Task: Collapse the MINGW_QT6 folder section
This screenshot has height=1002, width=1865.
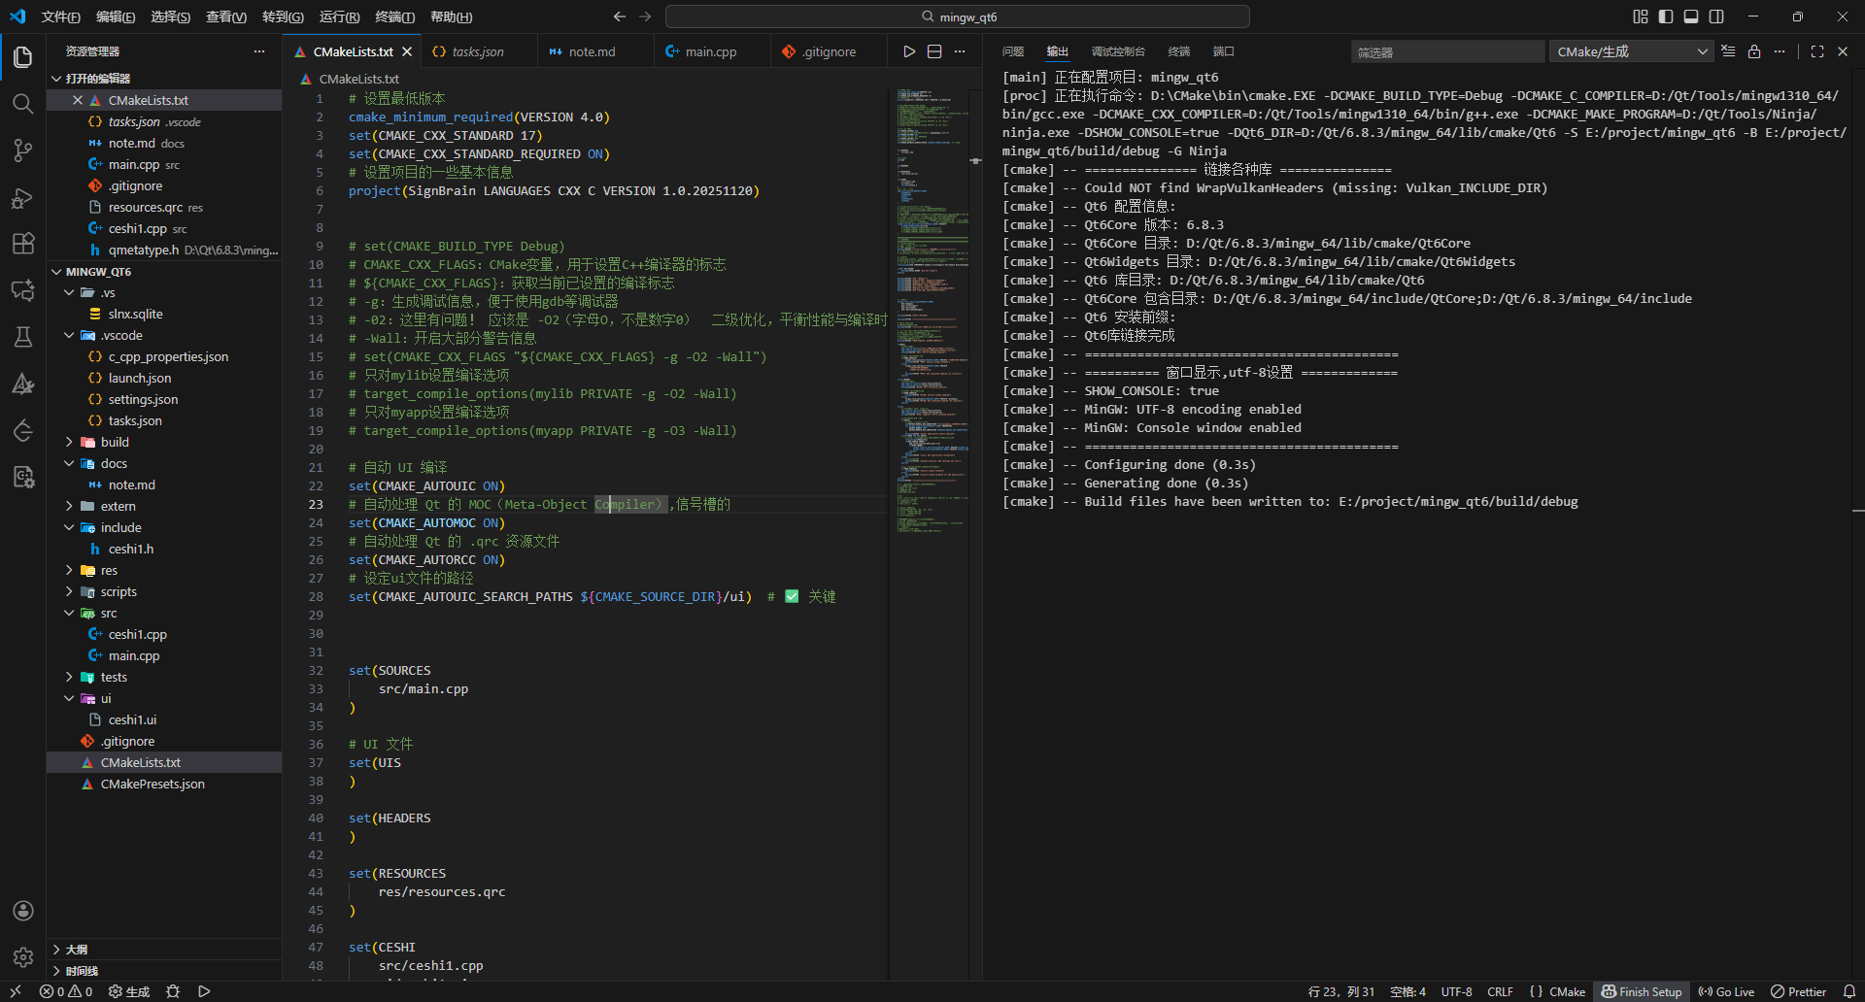Action: [x=165, y=272]
